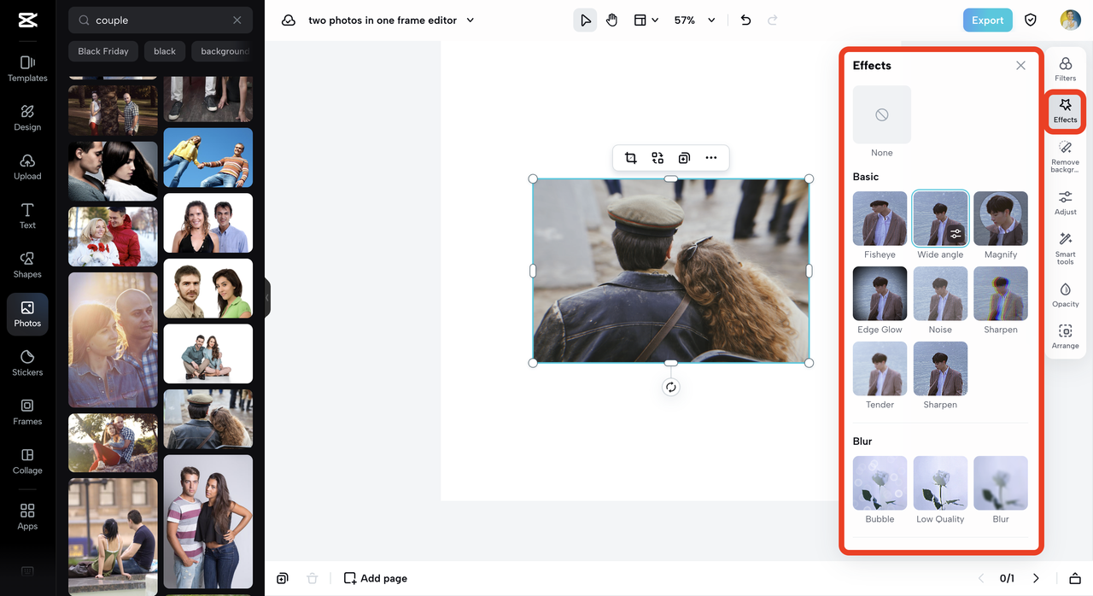Open Smart tools
The image size is (1093, 596).
(1065, 248)
